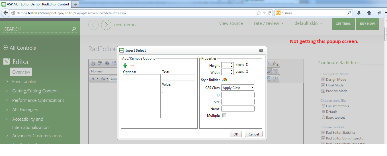Select the Basic toolset radio
The height and width of the screenshot is (156, 387).
coord(323,117)
